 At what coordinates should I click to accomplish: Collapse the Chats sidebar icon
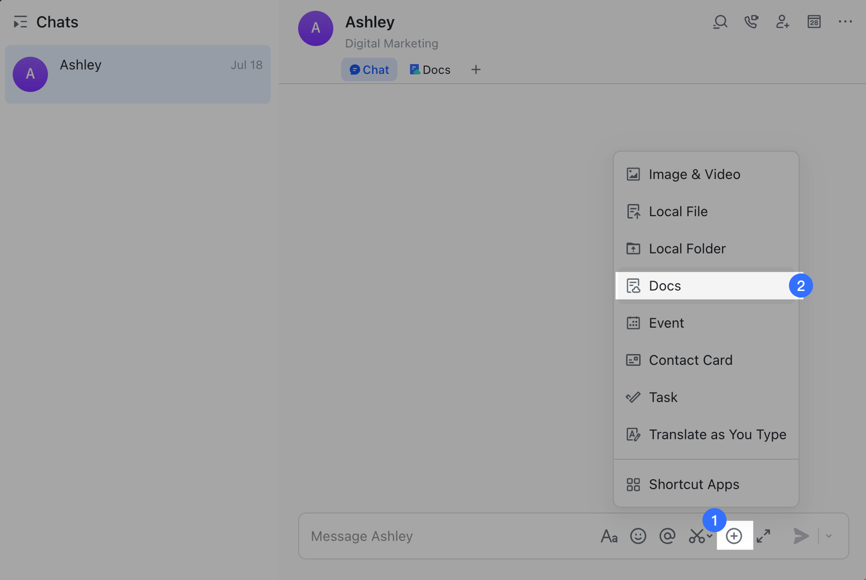[x=20, y=22]
